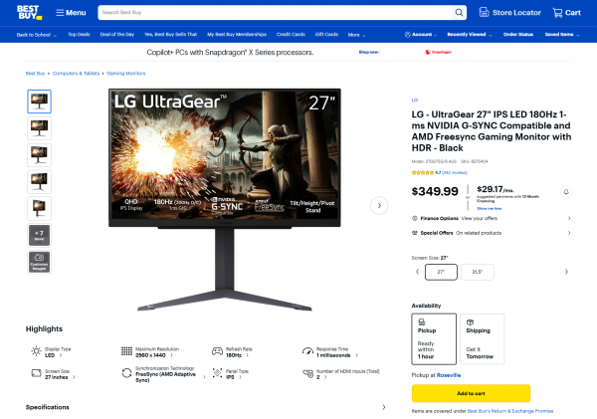Open Gaming Monitors breadcrumb link
Viewport: 597px width, 419px height.
pos(126,73)
